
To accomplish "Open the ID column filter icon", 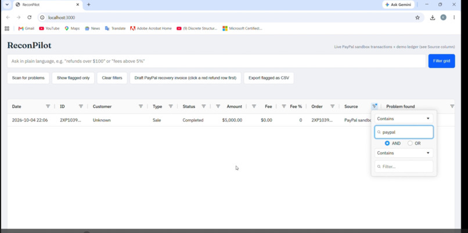I will [81, 106].
